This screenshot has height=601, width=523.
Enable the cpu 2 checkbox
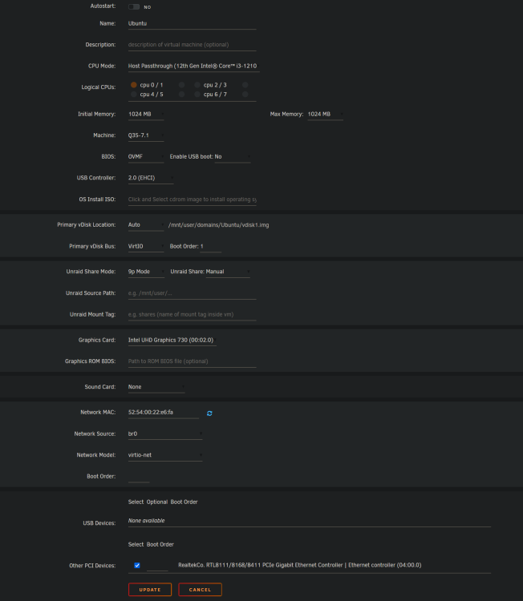197,85
